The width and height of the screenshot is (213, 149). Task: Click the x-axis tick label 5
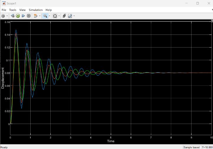point(111,137)
